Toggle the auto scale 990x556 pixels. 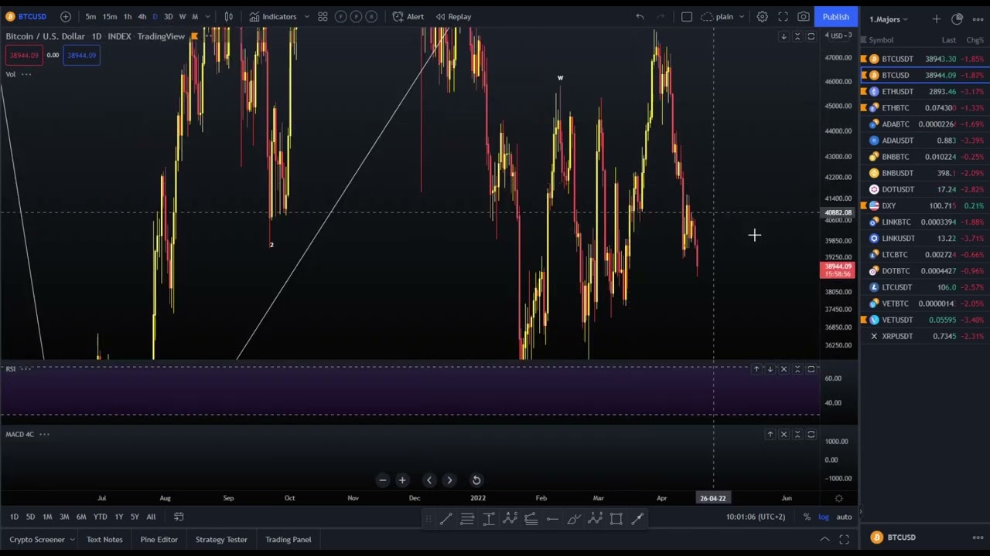pyautogui.click(x=844, y=517)
